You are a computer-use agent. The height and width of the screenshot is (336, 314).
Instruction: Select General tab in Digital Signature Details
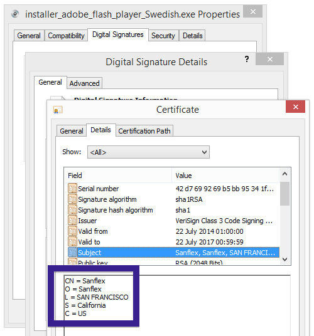coord(50,82)
